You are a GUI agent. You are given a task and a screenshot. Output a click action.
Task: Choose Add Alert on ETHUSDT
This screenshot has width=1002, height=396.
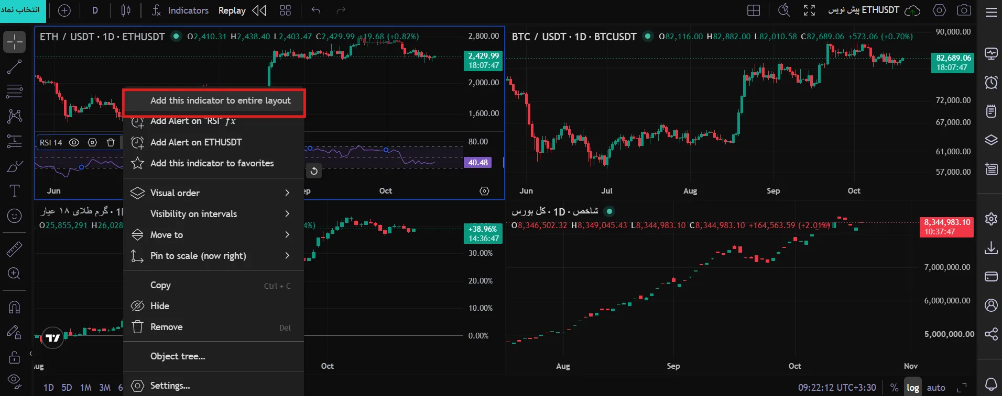pos(213,142)
